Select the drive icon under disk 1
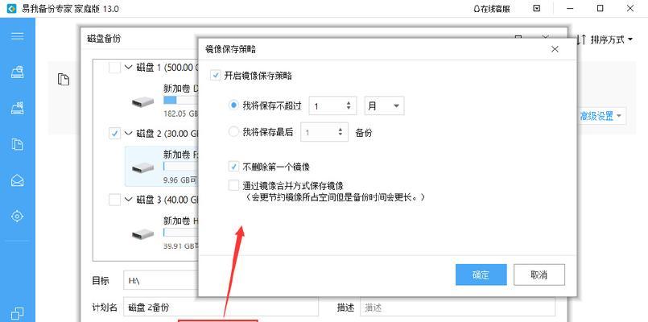This screenshot has width=648, height=322. [x=143, y=101]
